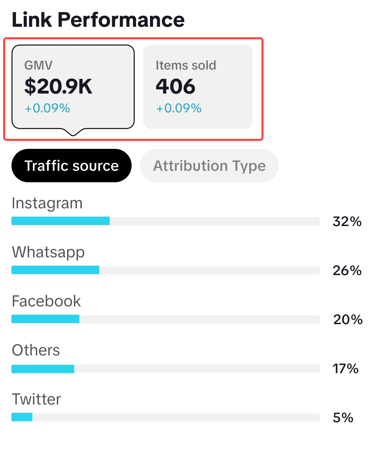This screenshot has width=384, height=449.
Task: Click the Others source label
Action: pos(36,350)
